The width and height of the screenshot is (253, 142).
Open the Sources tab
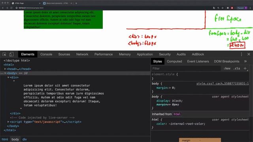pos(64,54)
